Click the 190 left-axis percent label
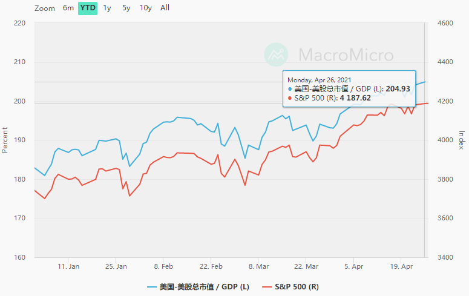Screen dimensions: 469x296 click(x=19, y=140)
